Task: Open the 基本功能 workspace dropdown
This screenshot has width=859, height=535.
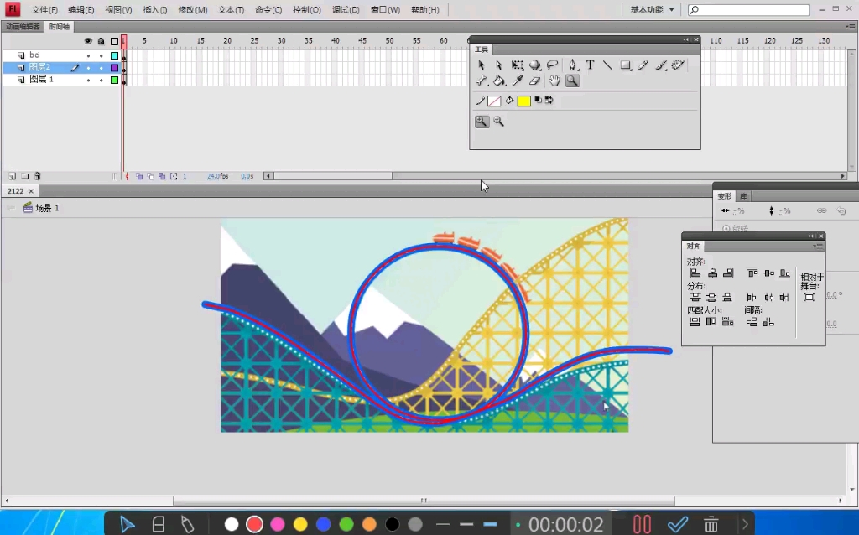Action: coord(652,10)
